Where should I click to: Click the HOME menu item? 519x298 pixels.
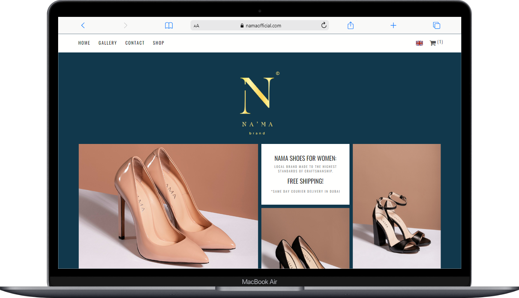click(84, 43)
